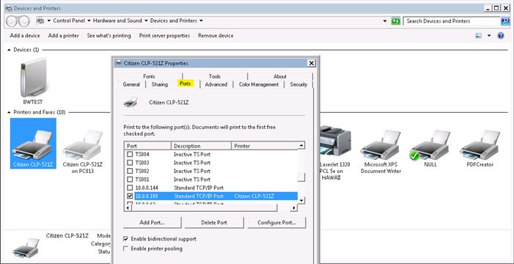Select Citizen CLP-521Z on PC013 printer
This screenshot has width=514, height=264.
82,145
